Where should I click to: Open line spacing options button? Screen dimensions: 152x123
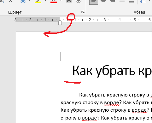click(143, 1)
